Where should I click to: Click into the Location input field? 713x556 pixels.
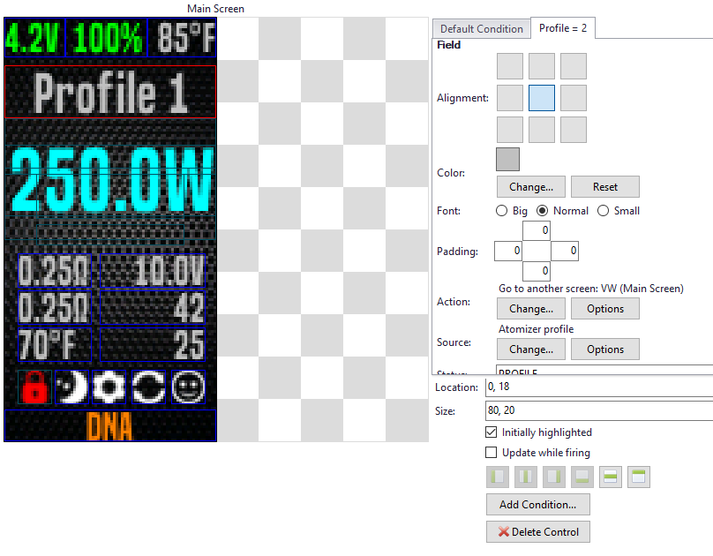[597, 387]
